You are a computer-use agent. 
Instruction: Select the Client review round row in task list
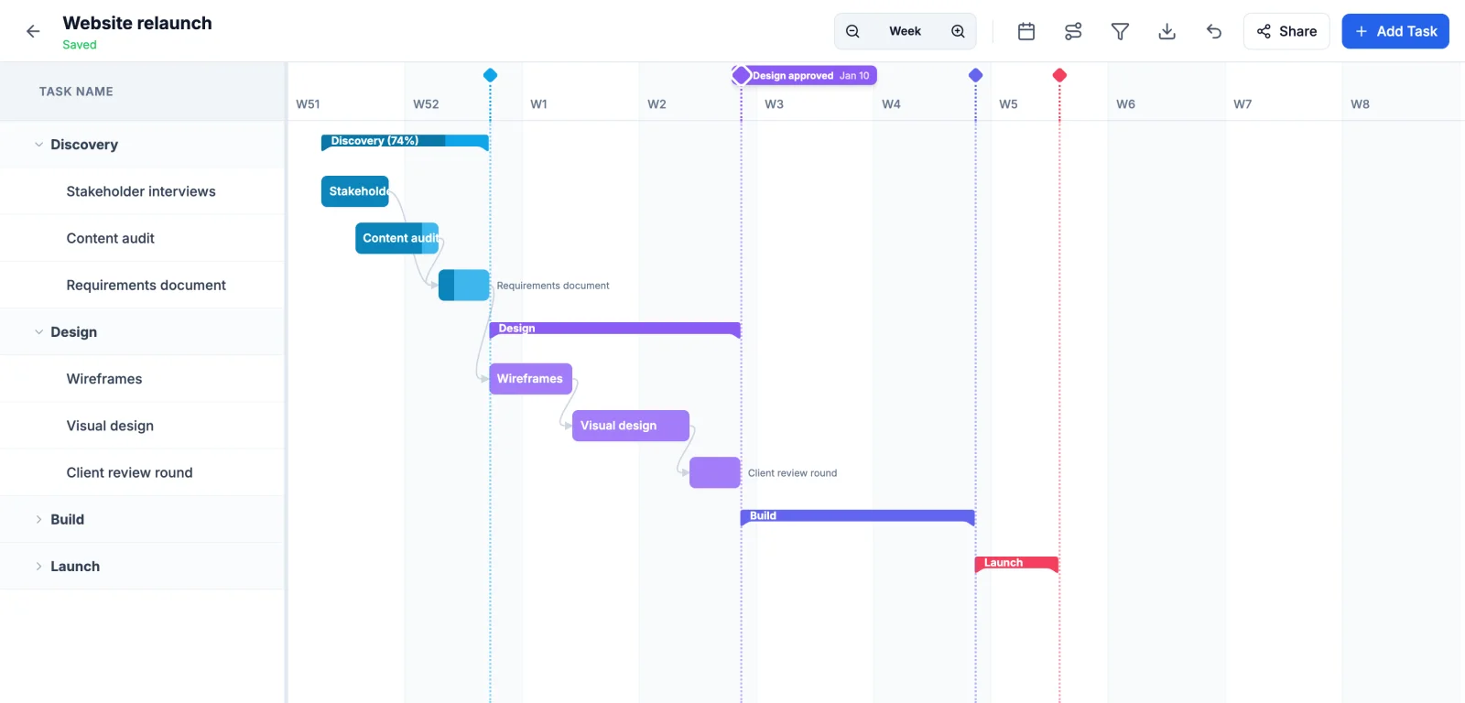coord(143,472)
